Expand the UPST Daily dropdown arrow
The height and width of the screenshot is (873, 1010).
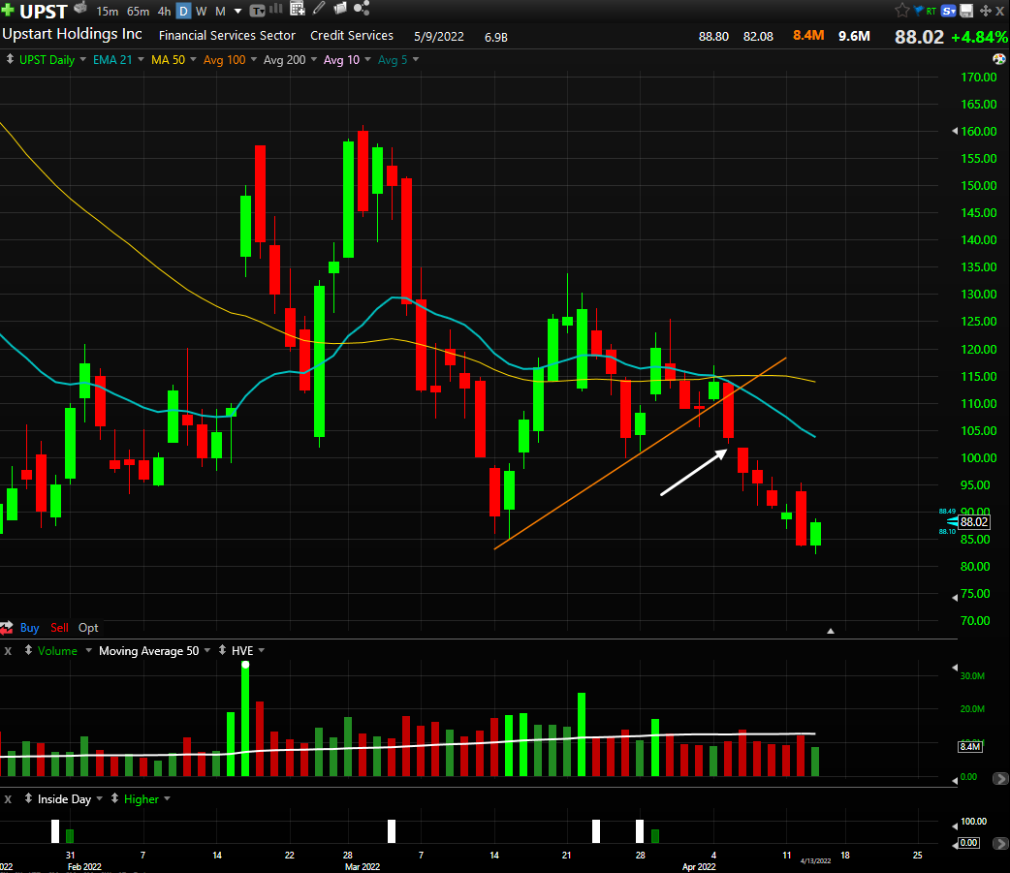(83, 60)
